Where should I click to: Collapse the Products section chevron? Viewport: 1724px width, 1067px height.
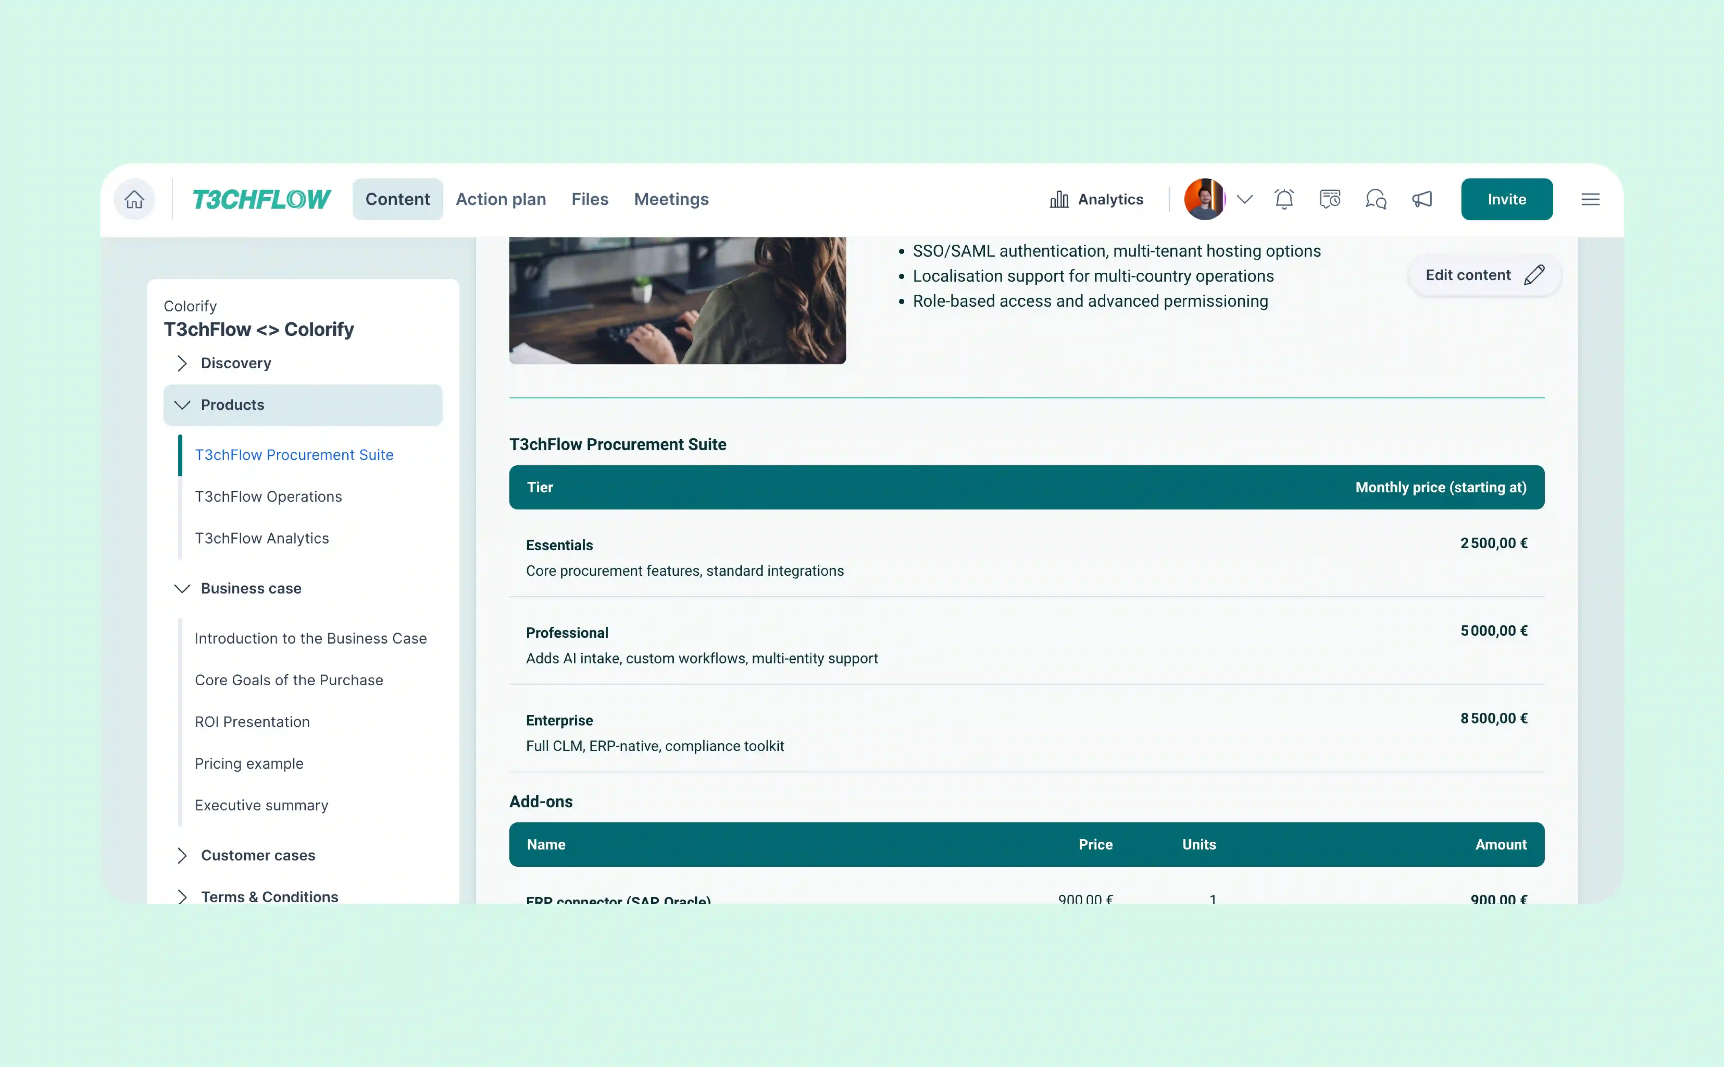pos(182,404)
